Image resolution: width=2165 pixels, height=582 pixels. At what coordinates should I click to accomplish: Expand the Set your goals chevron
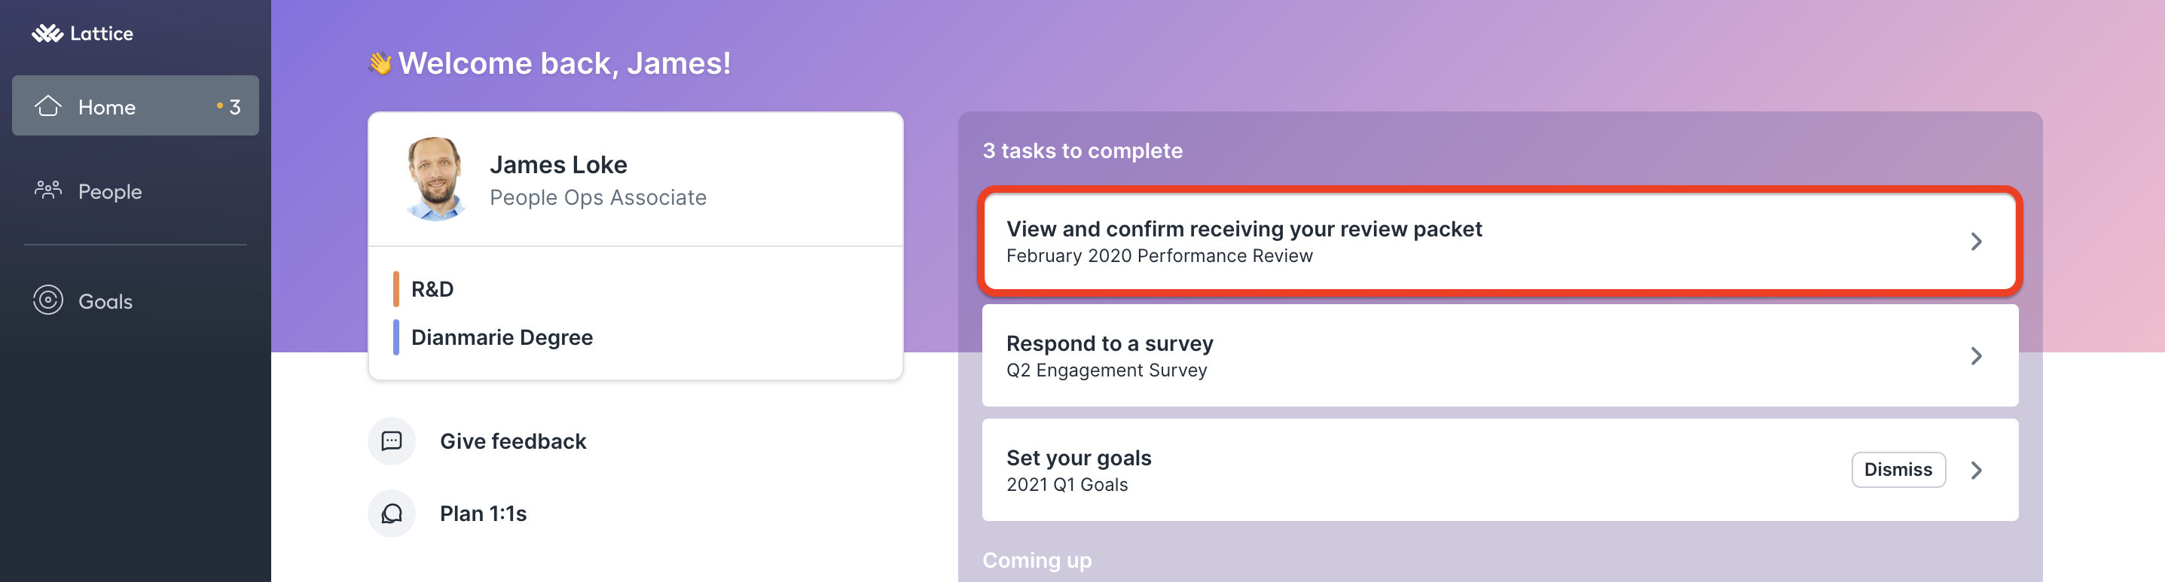tap(1976, 471)
